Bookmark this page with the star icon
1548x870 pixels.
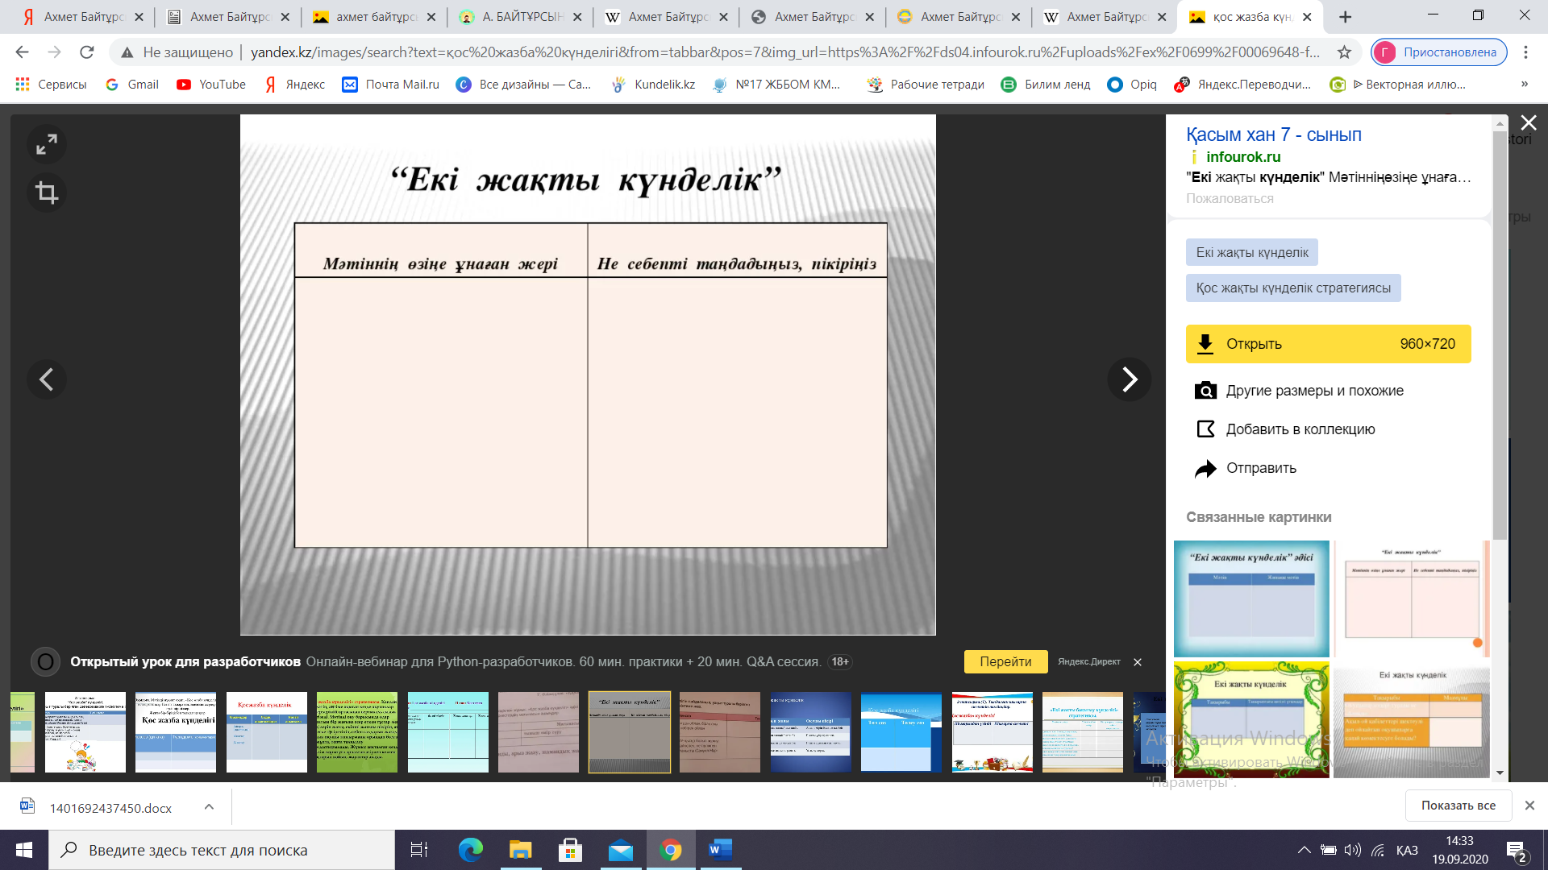[1344, 52]
